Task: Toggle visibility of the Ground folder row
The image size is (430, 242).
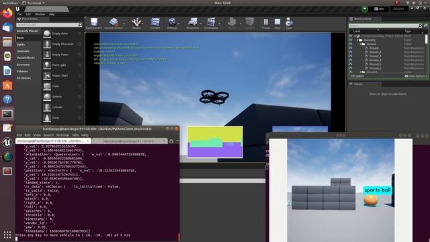Action: pos(351,44)
